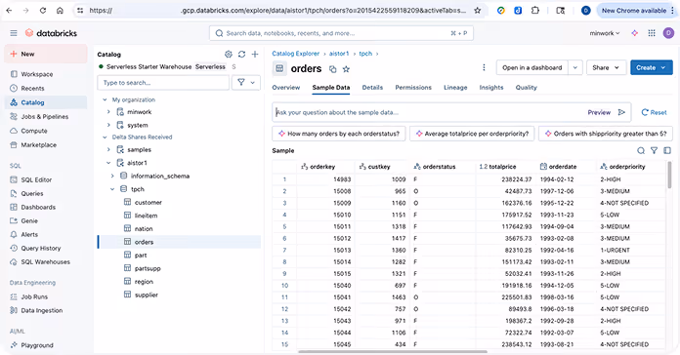Open Alerts in sidebar
Image resolution: width=680 pixels, height=355 pixels.
pyautogui.click(x=29, y=235)
